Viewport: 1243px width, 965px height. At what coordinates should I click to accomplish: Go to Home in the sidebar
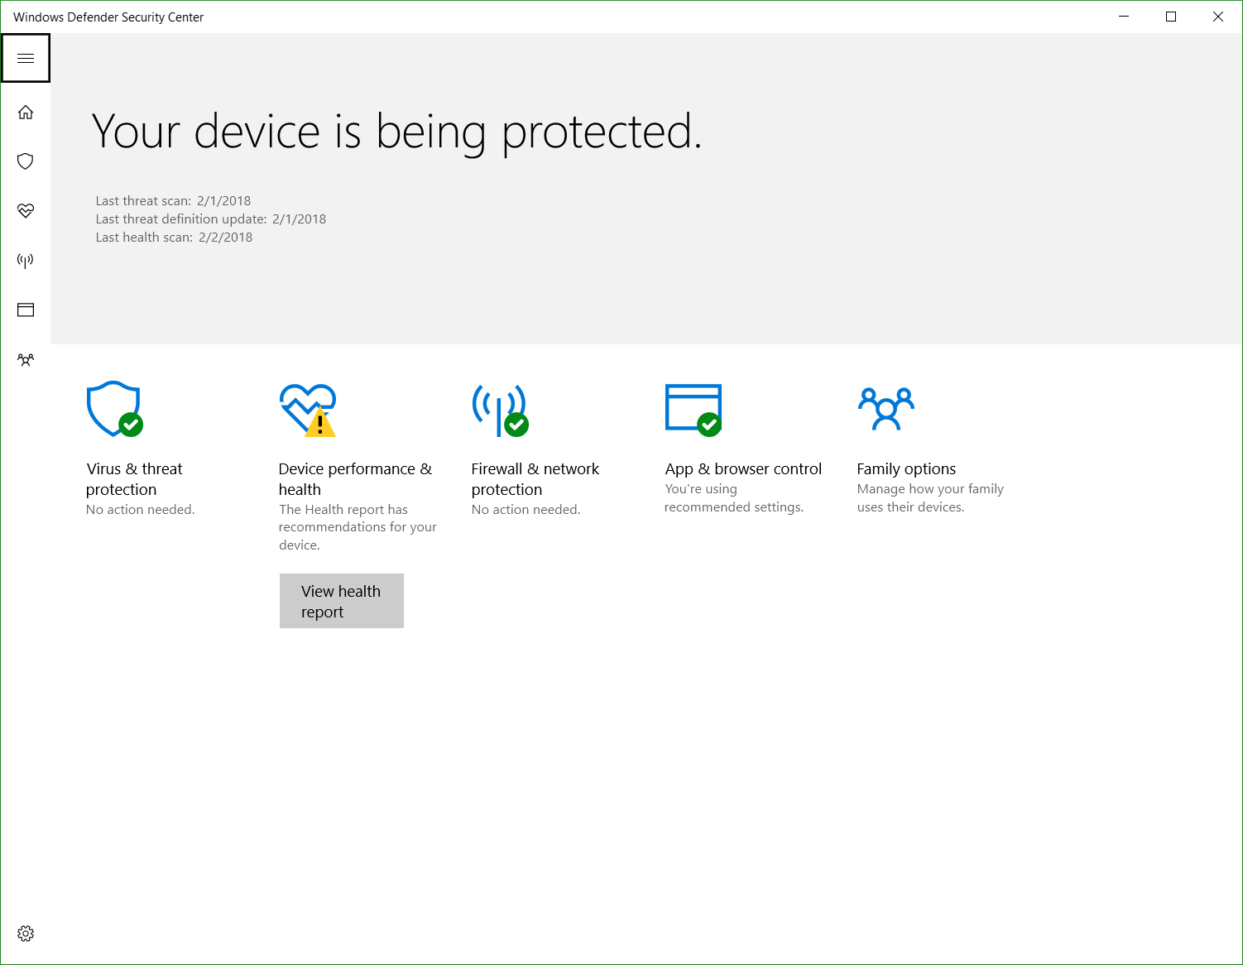point(26,112)
